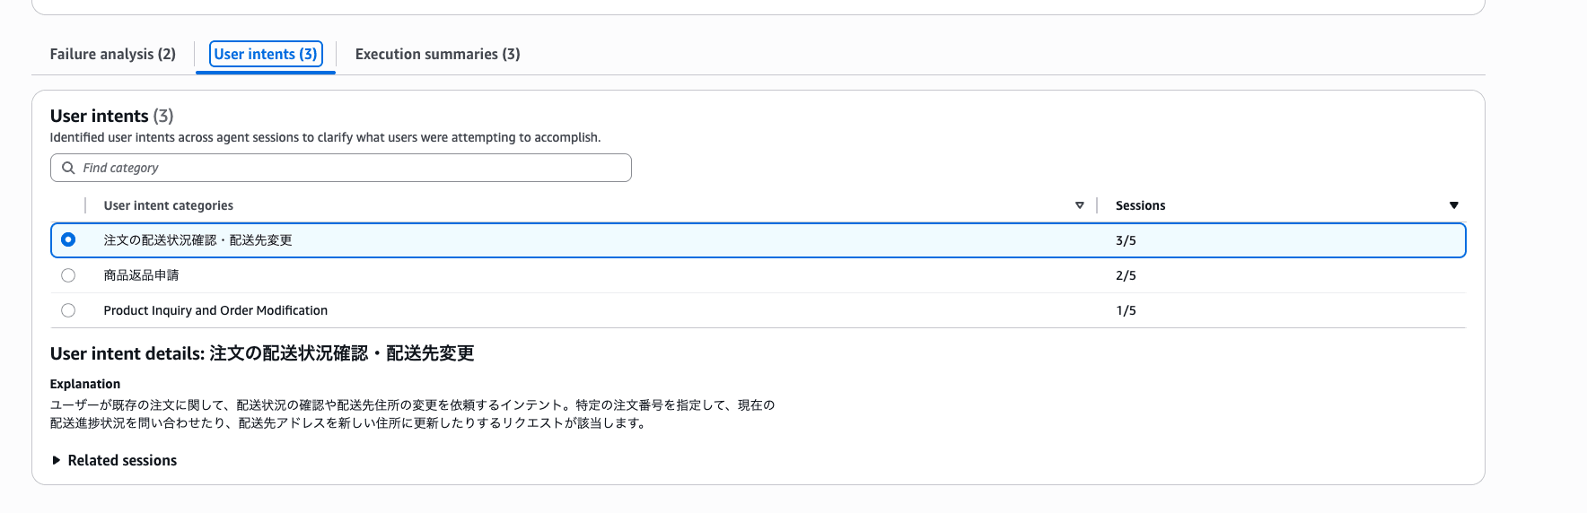Click the Sessions column header

1141,205
